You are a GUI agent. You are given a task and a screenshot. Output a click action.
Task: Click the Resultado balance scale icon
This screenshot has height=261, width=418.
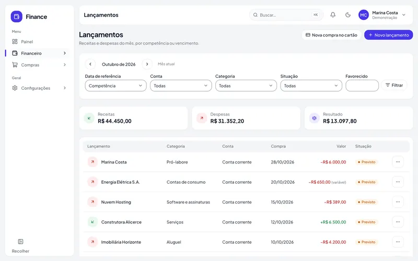(x=315, y=118)
